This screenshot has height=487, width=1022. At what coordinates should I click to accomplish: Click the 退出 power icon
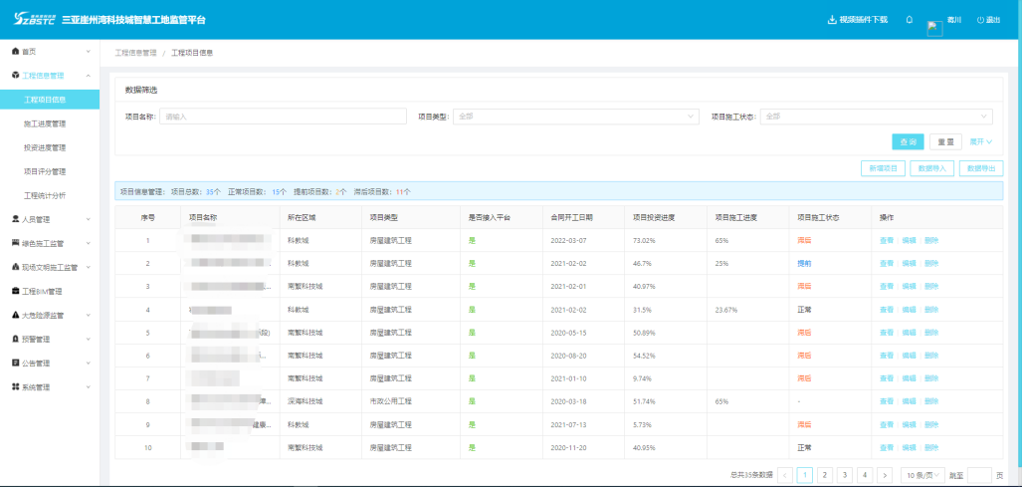(980, 20)
